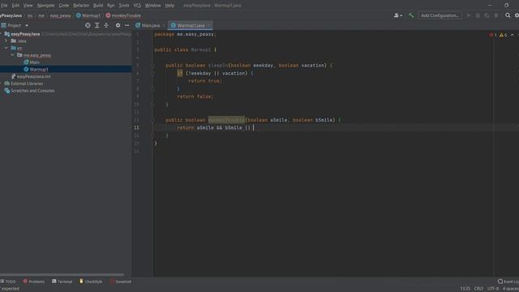Open the Run menu
The width and height of the screenshot is (519, 292).
(x=110, y=6)
